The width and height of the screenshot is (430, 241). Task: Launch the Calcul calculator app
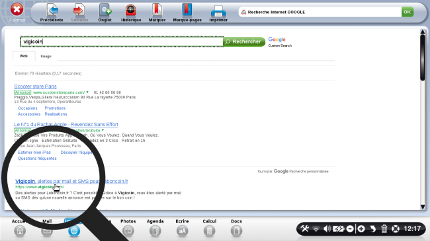(209, 231)
